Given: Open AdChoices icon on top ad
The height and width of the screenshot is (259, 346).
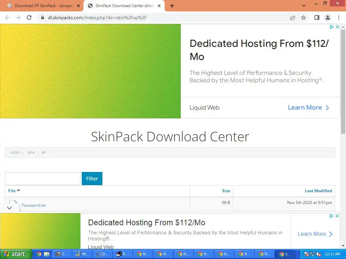Looking at the screenshot, I should click(x=332, y=27).
